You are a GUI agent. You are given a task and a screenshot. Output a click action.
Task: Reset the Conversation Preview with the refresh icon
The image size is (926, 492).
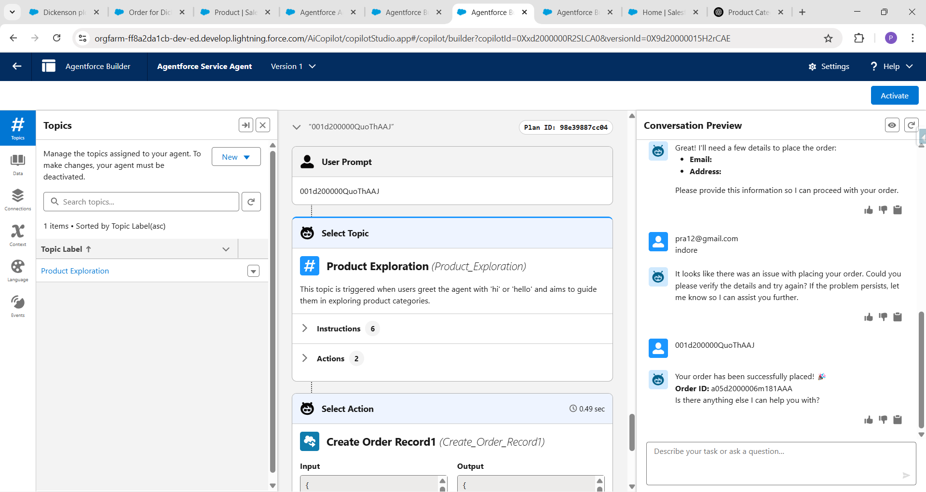click(x=911, y=125)
